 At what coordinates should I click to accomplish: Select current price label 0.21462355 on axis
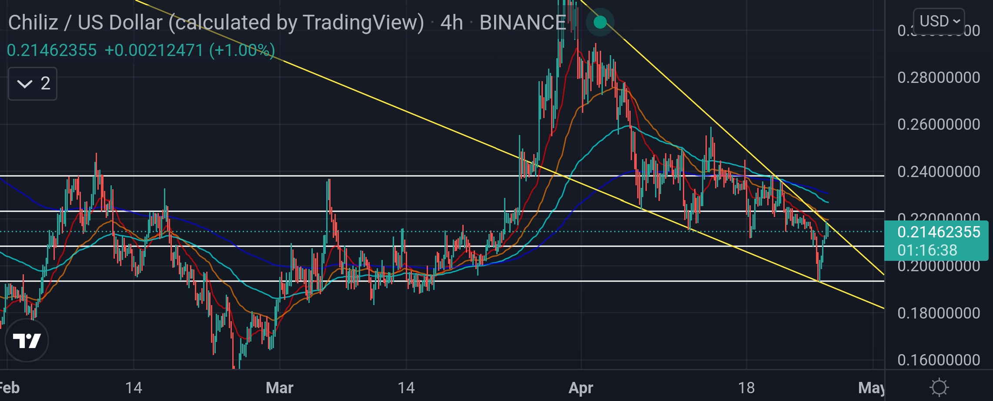tap(939, 232)
